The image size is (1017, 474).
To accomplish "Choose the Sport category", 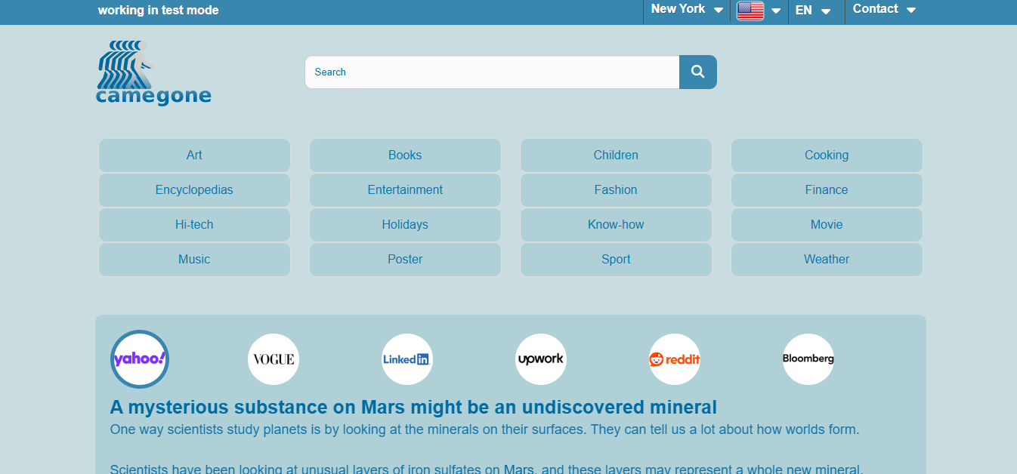I will (x=616, y=260).
